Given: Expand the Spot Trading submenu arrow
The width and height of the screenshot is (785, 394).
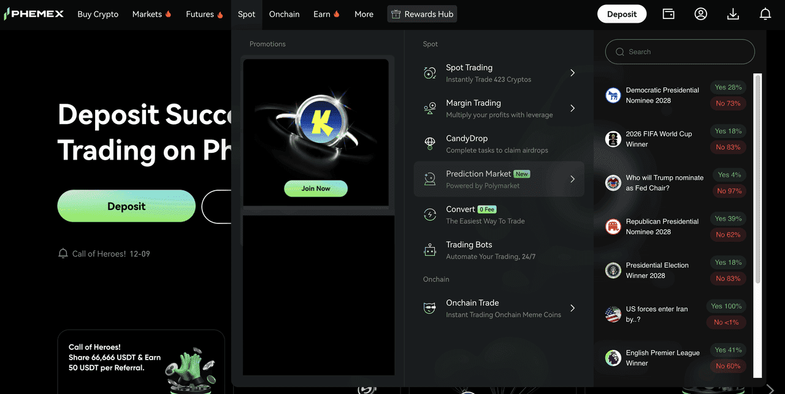Looking at the screenshot, I should click(x=572, y=73).
